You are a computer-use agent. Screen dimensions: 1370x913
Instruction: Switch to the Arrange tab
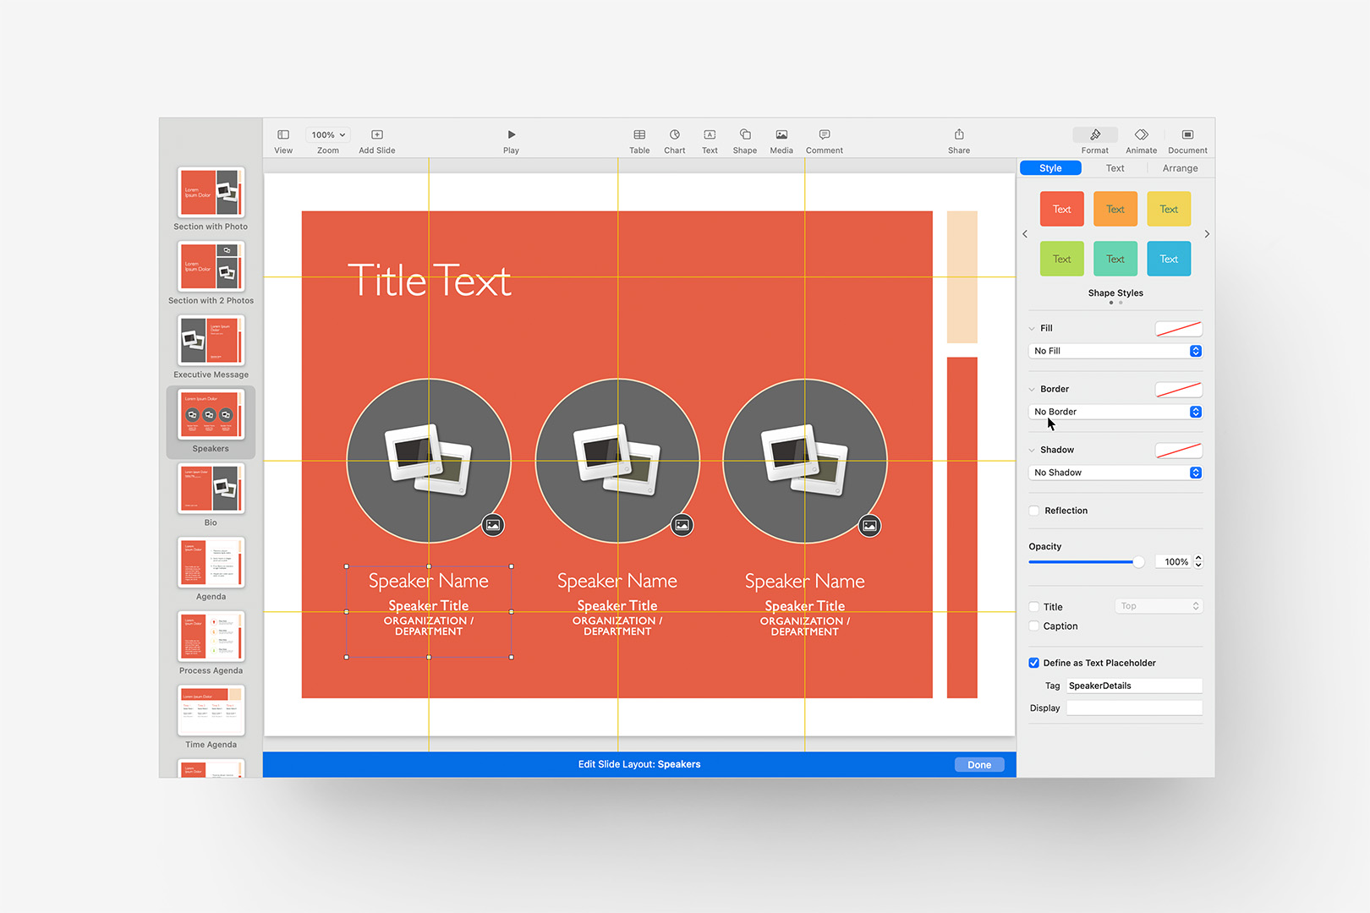click(1179, 167)
